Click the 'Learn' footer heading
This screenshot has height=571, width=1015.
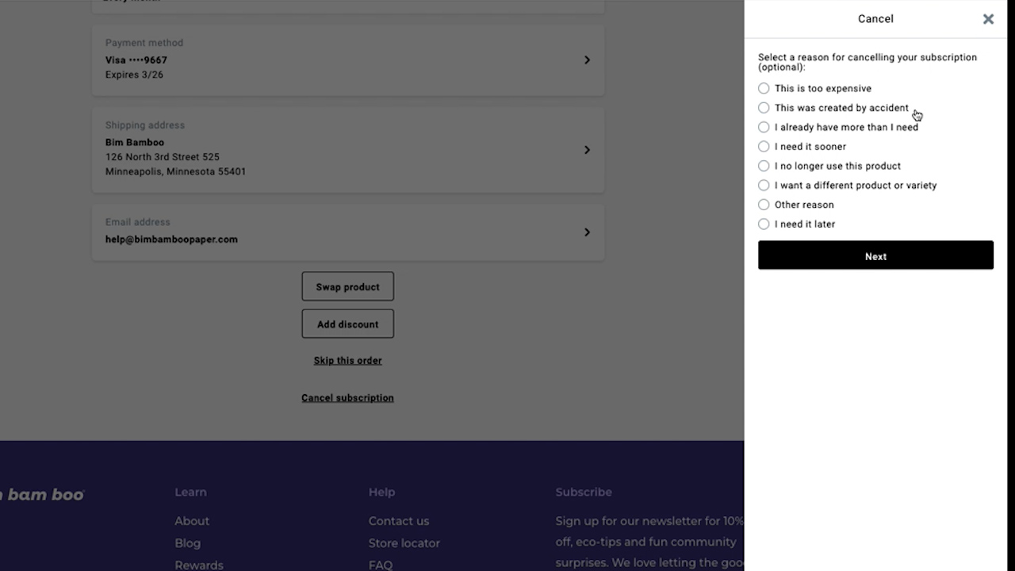click(190, 492)
